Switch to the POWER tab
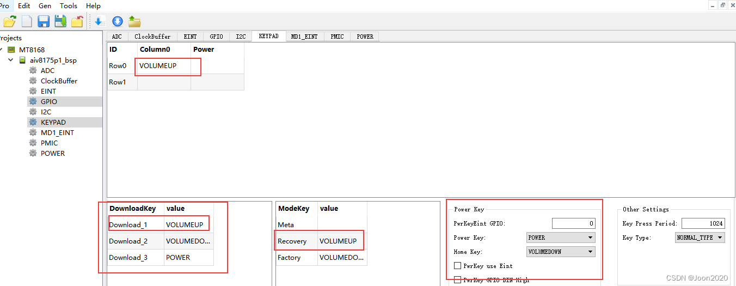This screenshot has height=286, width=736. point(365,36)
